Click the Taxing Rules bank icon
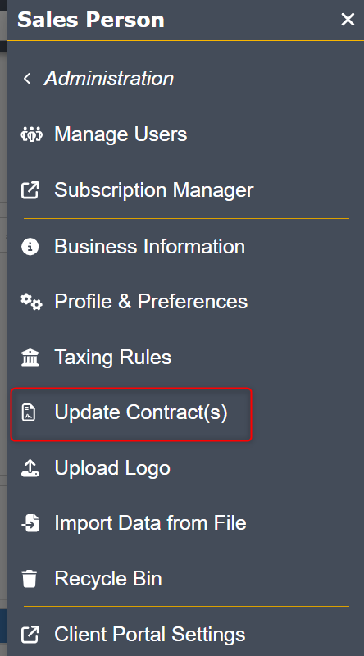Image resolution: width=364 pixels, height=656 pixels. pos(30,358)
